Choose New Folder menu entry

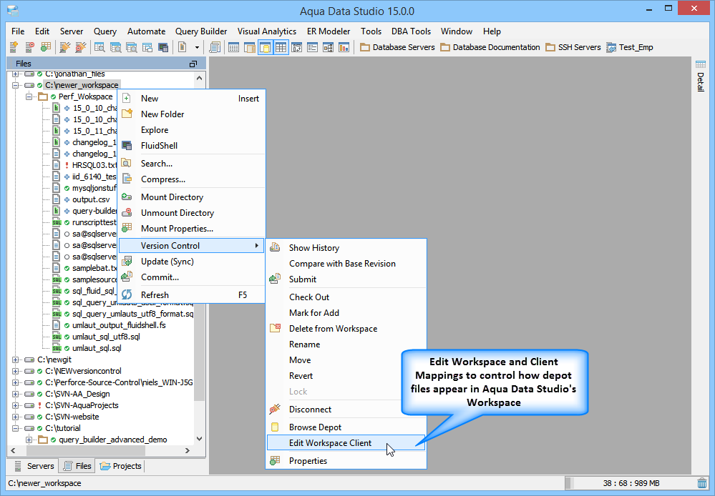[x=192, y=114]
